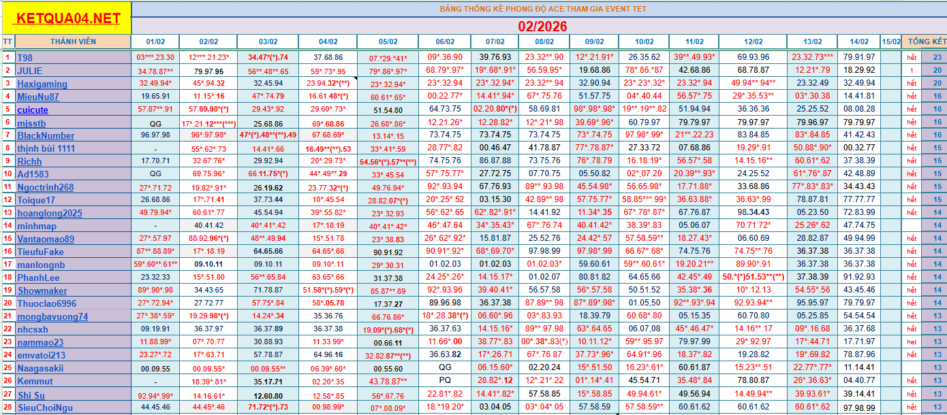Select member name Toique17
Image resolution: width=947 pixels, height=415 pixels.
coord(36,200)
